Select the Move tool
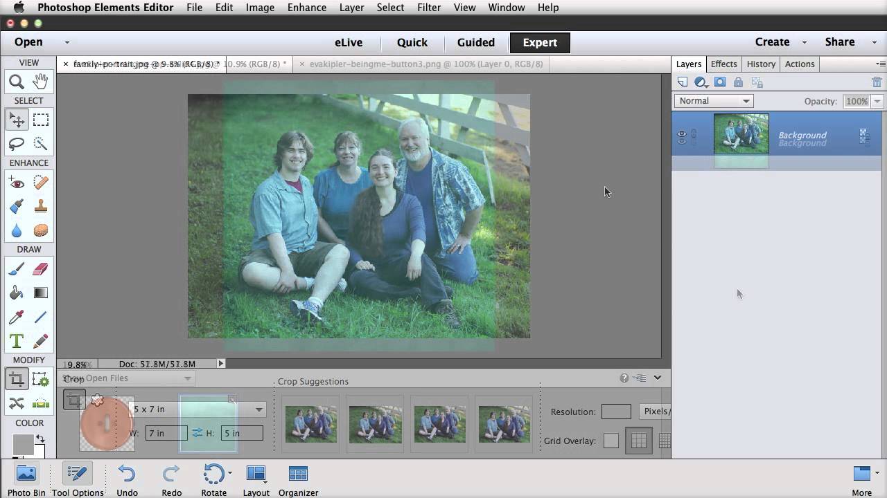Image resolution: width=887 pixels, height=498 pixels. 17,120
